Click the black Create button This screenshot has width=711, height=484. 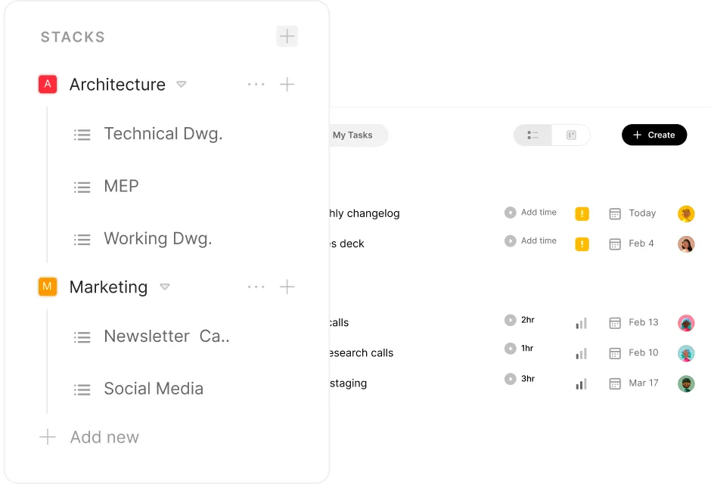654,135
